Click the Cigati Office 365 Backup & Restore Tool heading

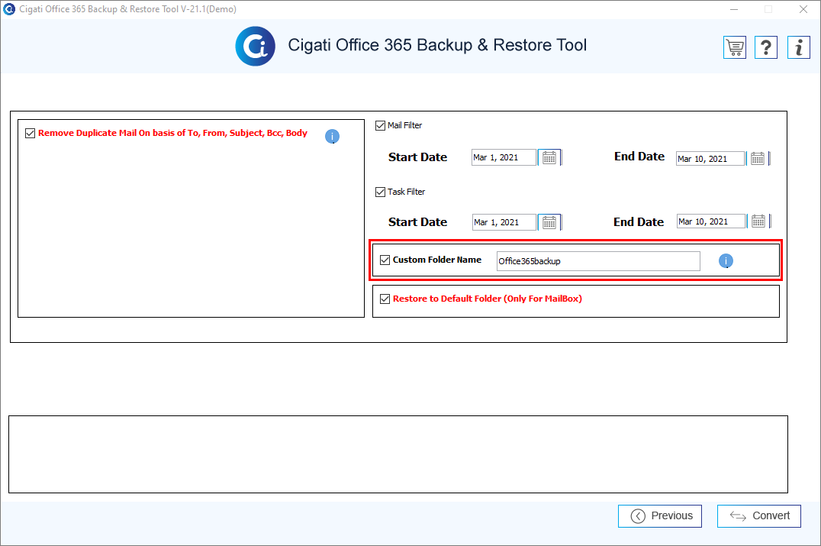pyautogui.click(x=437, y=45)
